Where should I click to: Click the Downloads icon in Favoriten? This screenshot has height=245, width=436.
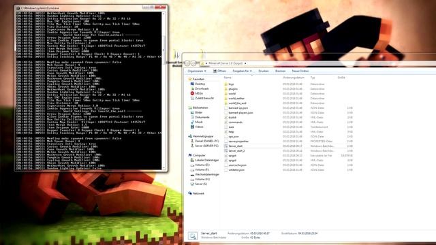click(192, 88)
